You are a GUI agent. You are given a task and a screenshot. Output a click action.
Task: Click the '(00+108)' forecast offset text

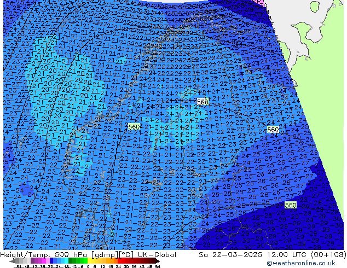click(x=328, y=255)
